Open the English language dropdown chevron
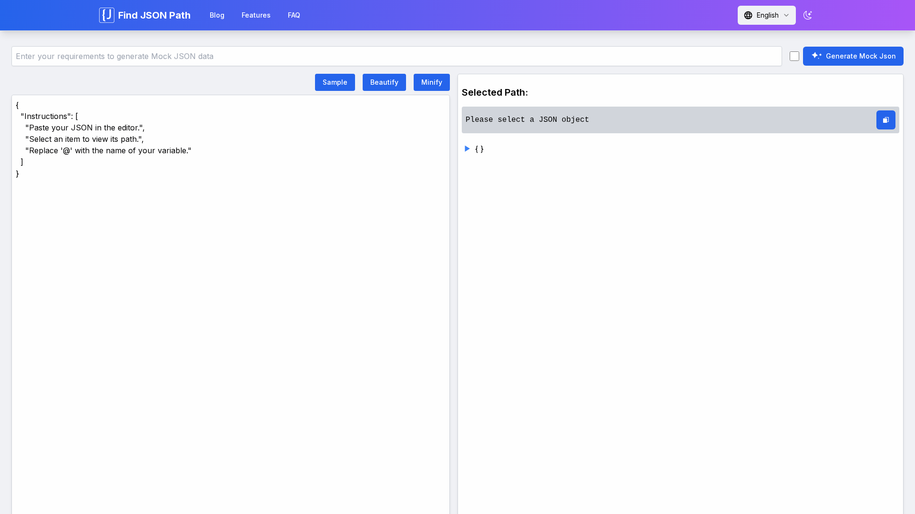Screen dimensions: 915x514 786,15
